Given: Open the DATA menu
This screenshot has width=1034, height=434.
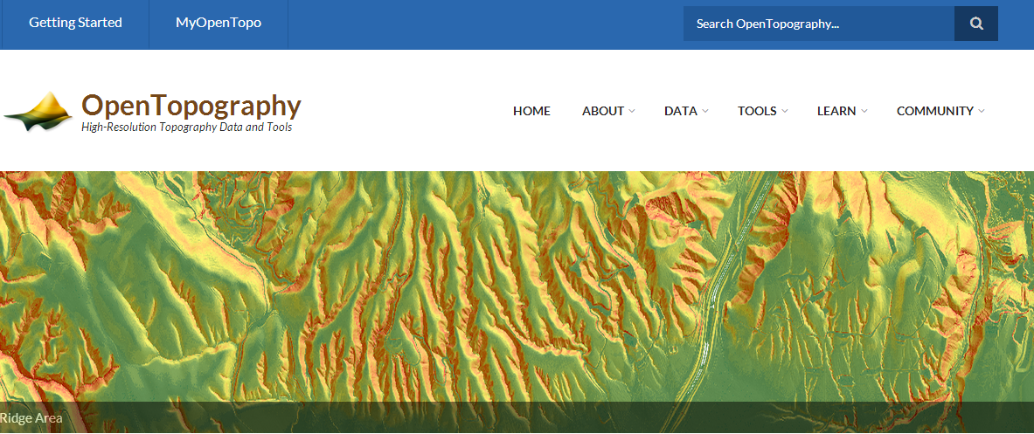Looking at the screenshot, I should [681, 111].
